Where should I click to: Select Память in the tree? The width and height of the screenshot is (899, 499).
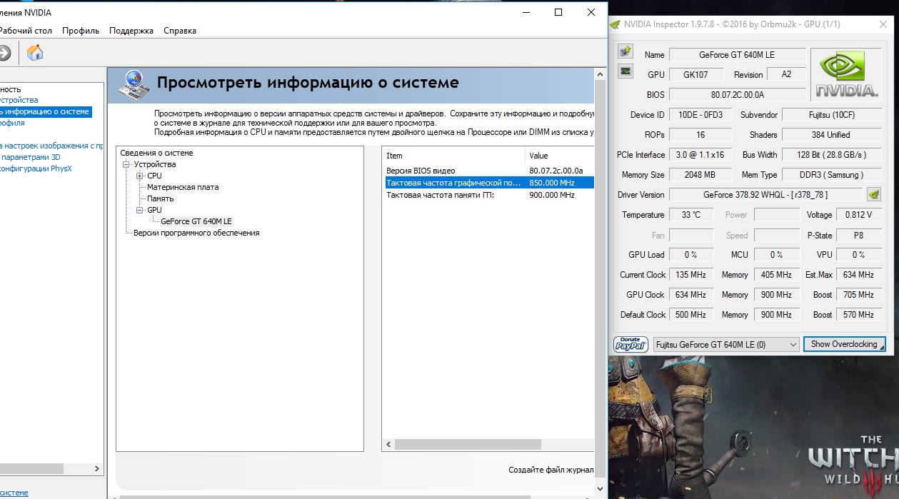tap(160, 198)
